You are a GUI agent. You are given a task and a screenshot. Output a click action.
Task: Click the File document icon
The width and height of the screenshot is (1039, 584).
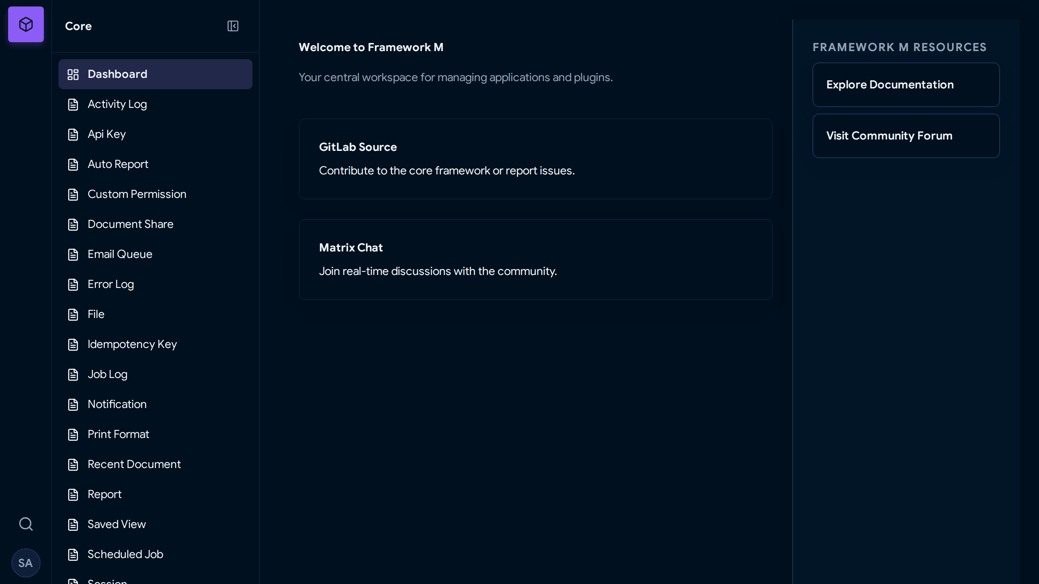tap(73, 314)
